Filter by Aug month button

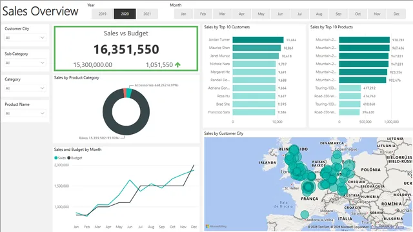(x=319, y=14)
